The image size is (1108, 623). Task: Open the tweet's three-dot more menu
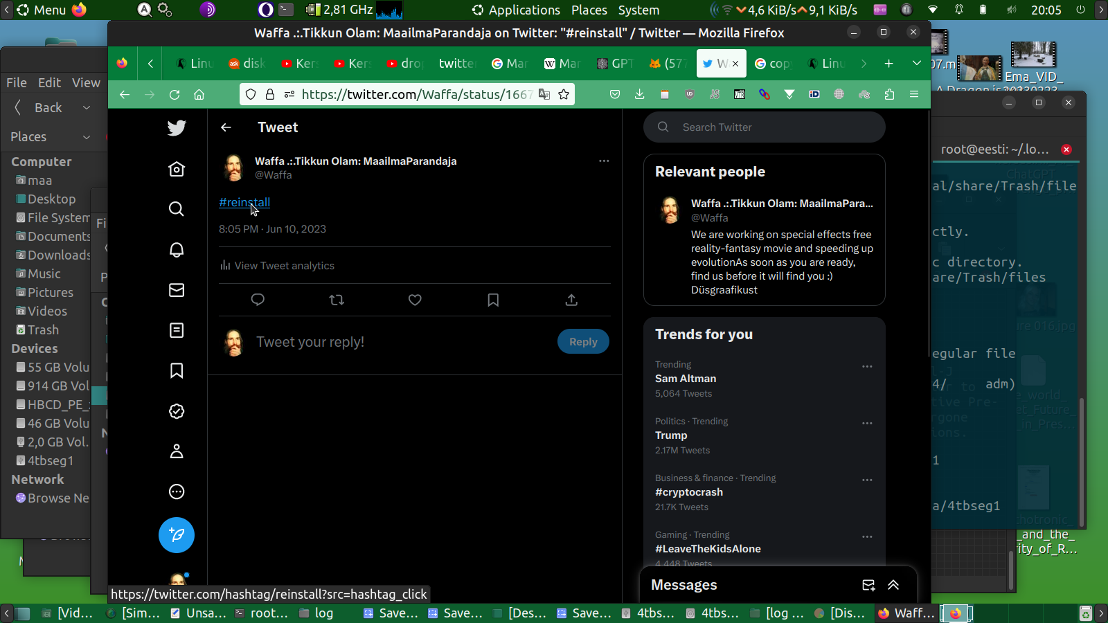[x=604, y=161]
